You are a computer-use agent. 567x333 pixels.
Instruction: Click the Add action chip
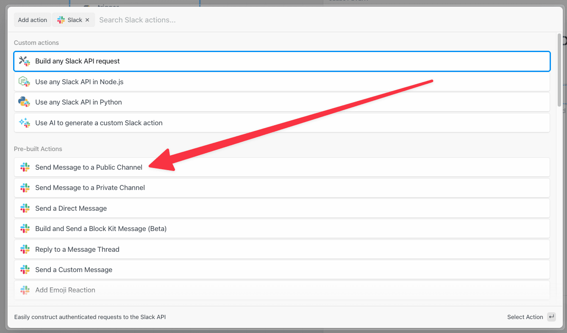pyautogui.click(x=32, y=20)
